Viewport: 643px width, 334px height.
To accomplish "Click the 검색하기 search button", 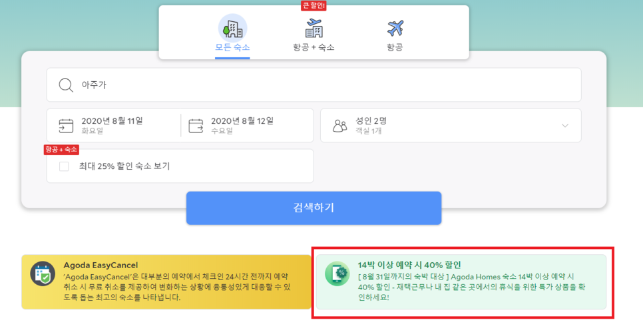I will coord(314,208).
